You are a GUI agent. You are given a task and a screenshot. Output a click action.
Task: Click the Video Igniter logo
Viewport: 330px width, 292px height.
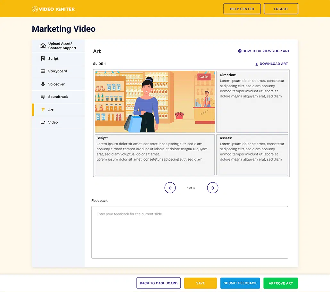click(53, 9)
